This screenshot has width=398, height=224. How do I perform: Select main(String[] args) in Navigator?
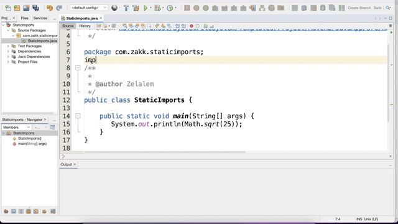(32, 144)
